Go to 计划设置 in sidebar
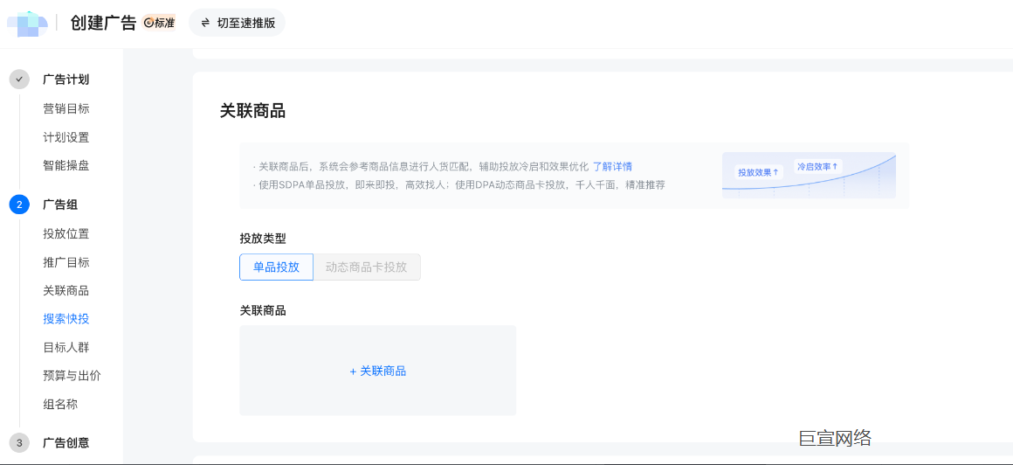The height and width of the screenshot is (465, 1013). [65, 137]
